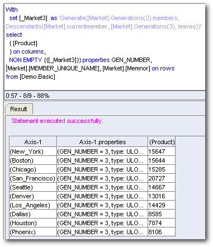Click 'set [_Market3]' in the query
The width and height of the screenshot is (213, 247).
(28, 18)
